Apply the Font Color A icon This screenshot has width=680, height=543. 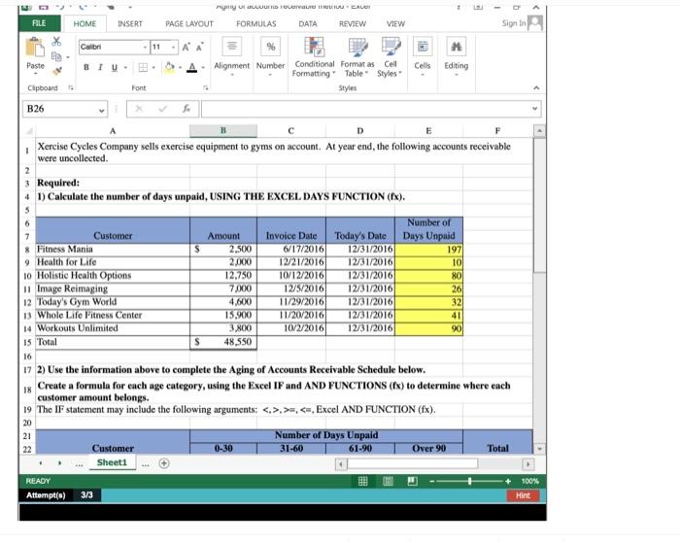(191, 67)
